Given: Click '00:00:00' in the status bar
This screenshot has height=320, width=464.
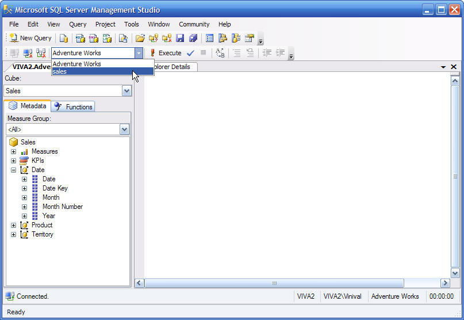Looking at the screenshot, I should pyautogui.click(x=441, y=296).
